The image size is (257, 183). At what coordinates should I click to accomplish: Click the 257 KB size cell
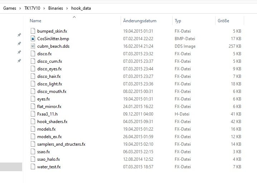(x=235, y=46)
